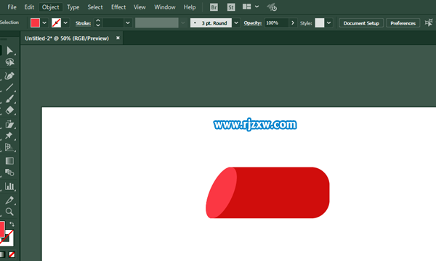
Task: Select the Eraser tool
Action: (x=9, y=110)
